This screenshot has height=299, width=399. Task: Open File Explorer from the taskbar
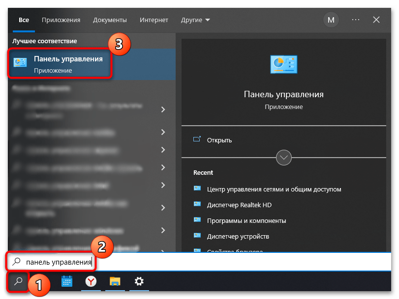point(115,281)
